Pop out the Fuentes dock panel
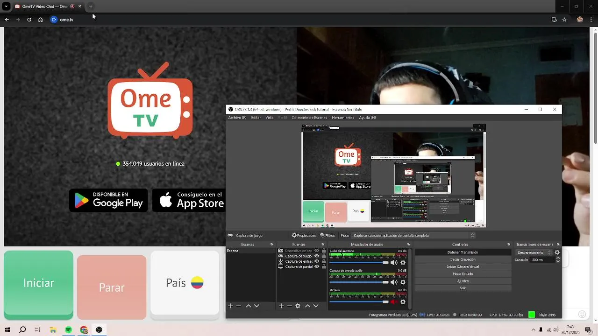Image resolution: width=598 pixels, height=336 pixels. pos(323,245)
